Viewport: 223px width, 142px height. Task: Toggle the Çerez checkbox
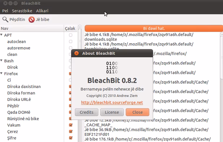pyautogui.click(x=71, y=131)
